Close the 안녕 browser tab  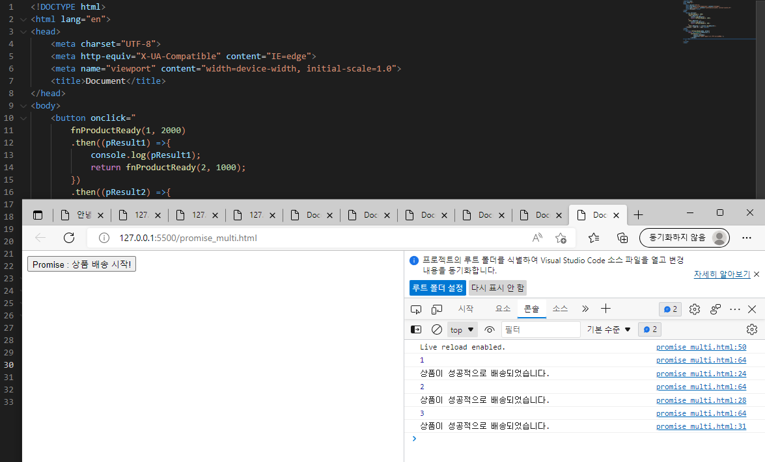(x=100, y=215)
